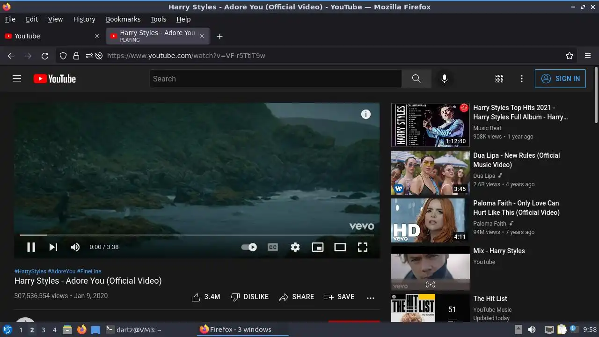Open Paloma Faith video title link
Image resolution: width=599 pixels, height=337 pixels.
tap(516, 208)
